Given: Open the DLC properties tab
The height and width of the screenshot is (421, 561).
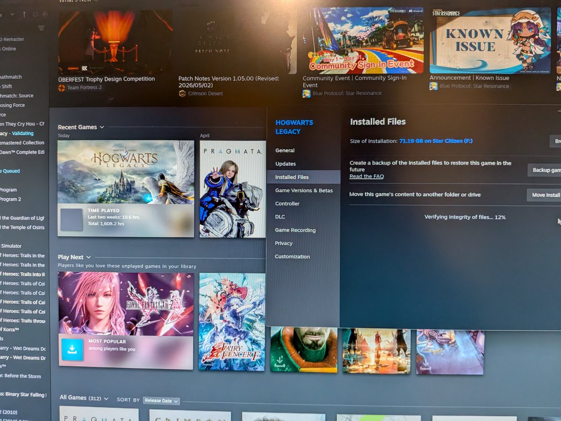Looking at the screenshot, I should pyautogui.click(x=280, y=217).
